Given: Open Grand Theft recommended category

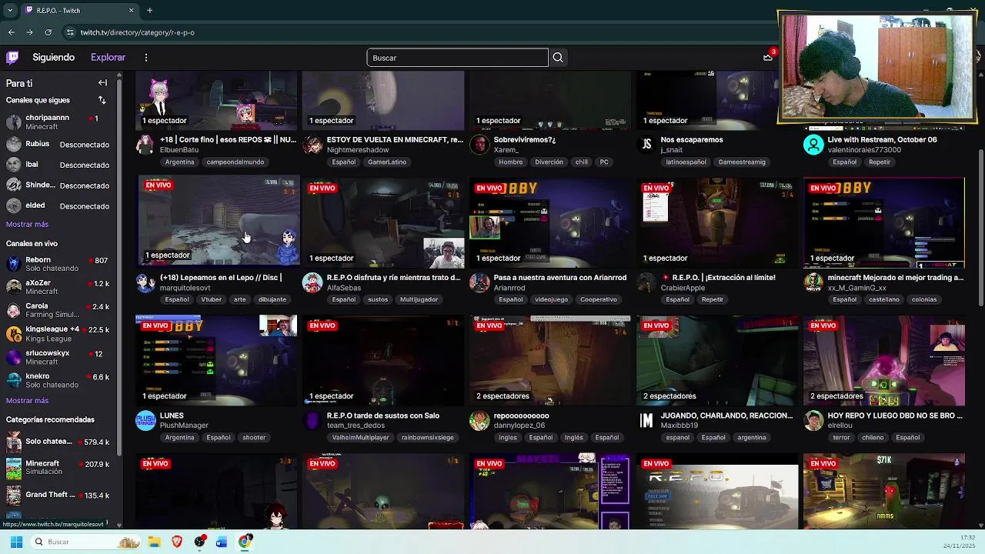Looking at the screenshot, I should 58,495.
